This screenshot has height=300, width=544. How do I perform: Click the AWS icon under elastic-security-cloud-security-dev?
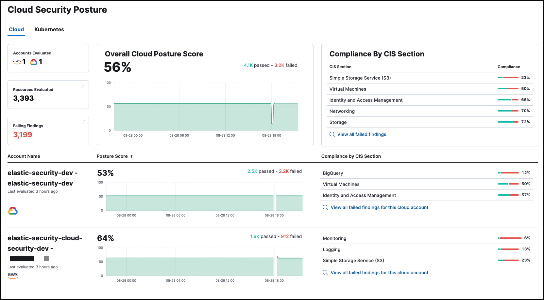click(x=12, y=276)
